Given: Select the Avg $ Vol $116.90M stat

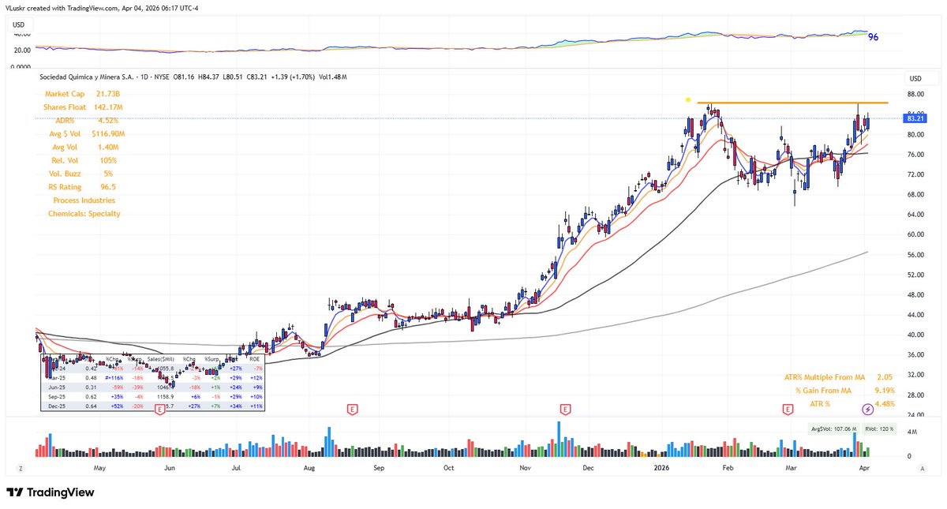Looking at the screenshot, I should pyautogui.click(x=86, y=134).
